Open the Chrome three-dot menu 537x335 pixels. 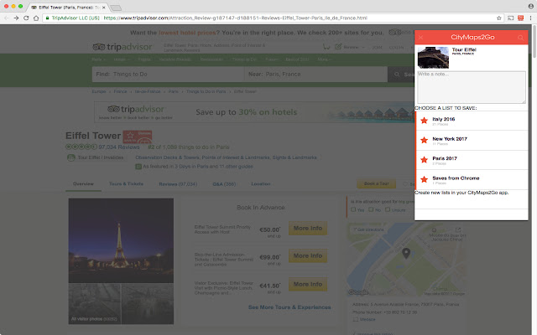point(530,18)
